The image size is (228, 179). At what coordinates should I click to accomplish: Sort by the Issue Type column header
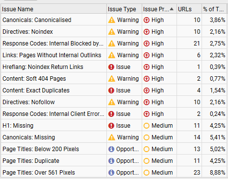click(124, 9)
